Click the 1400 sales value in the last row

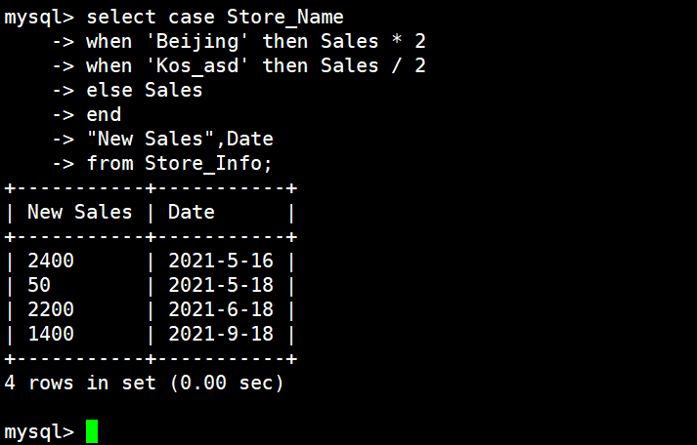(51, 334)
